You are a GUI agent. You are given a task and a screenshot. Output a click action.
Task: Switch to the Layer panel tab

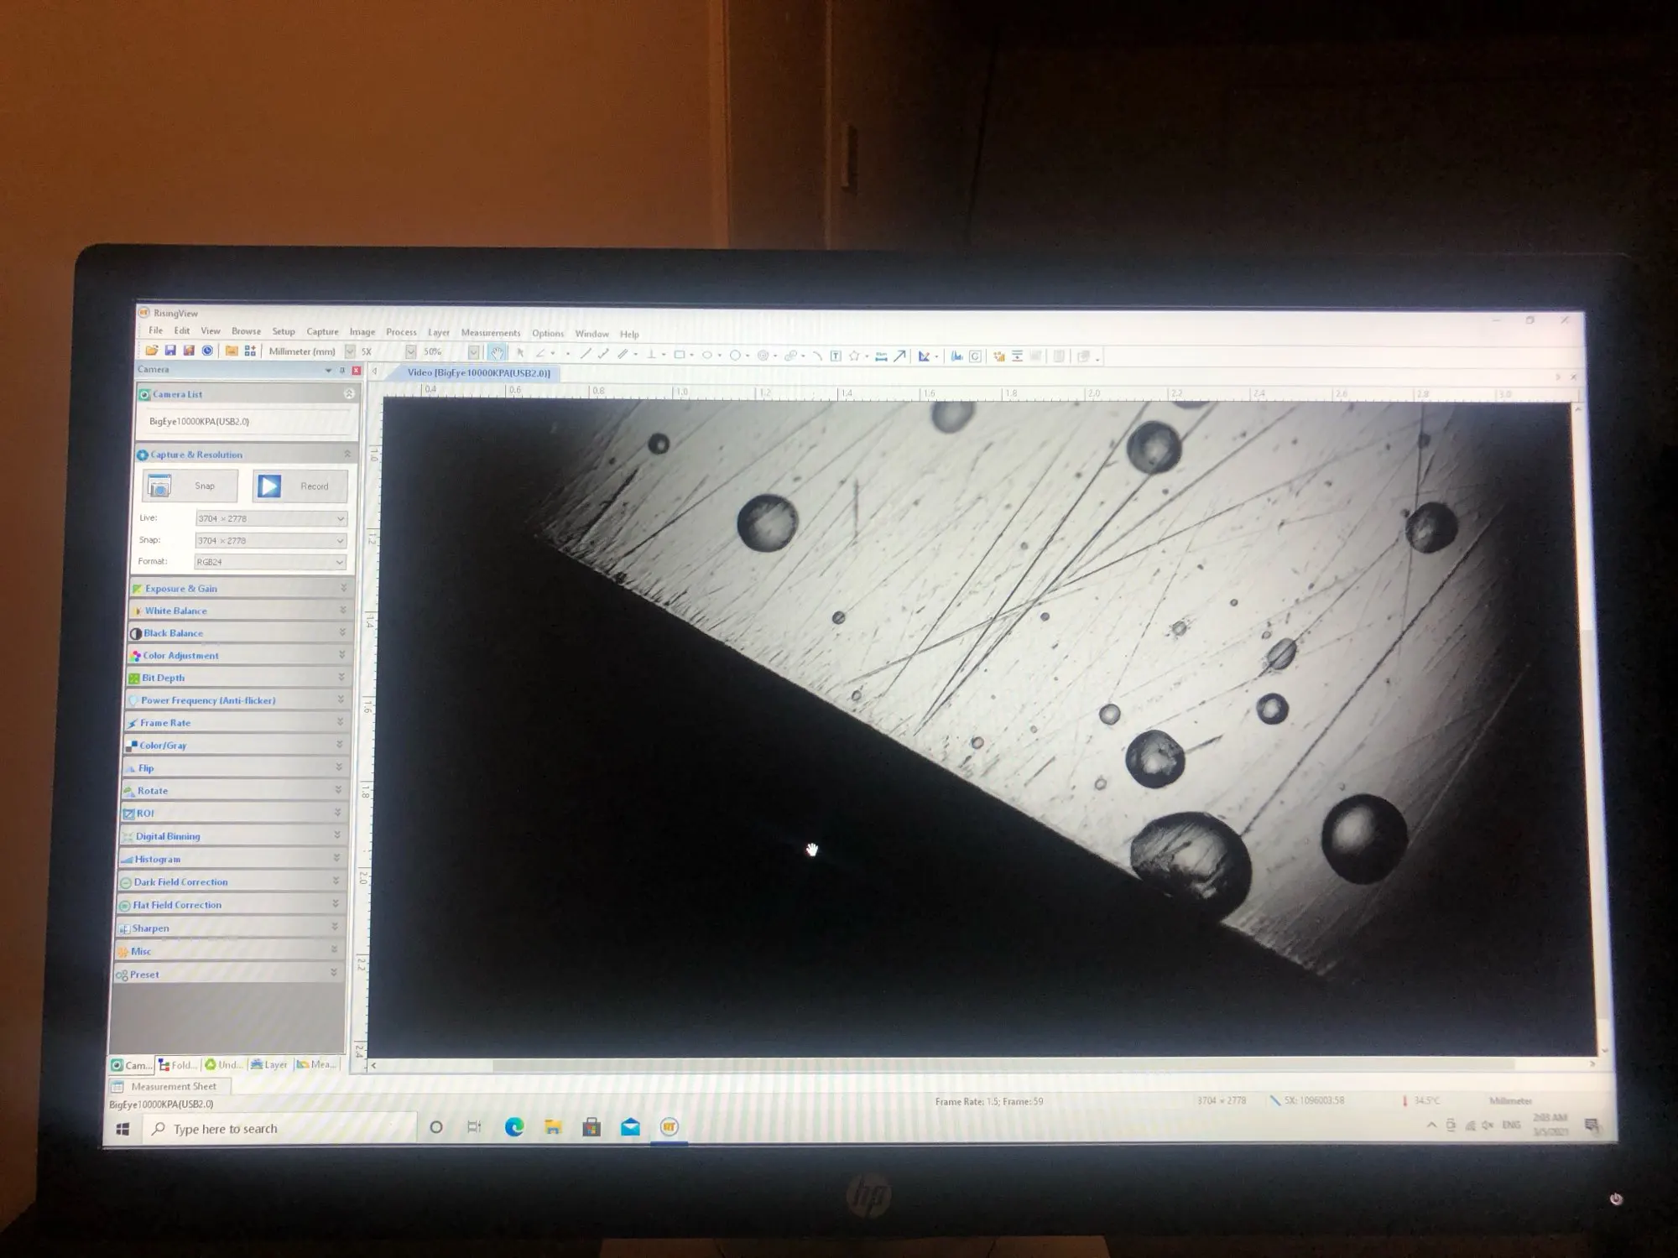269,1065
